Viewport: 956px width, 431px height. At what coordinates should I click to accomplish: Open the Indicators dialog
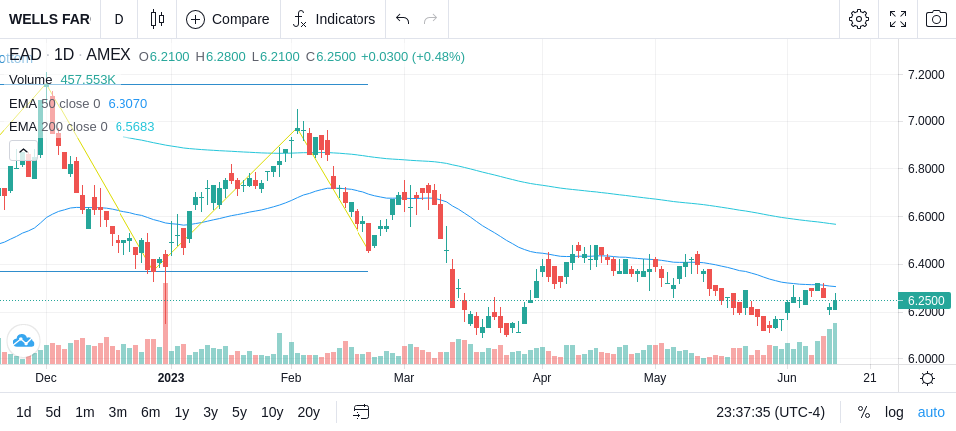pyautogui.click(x=334, y=19)
